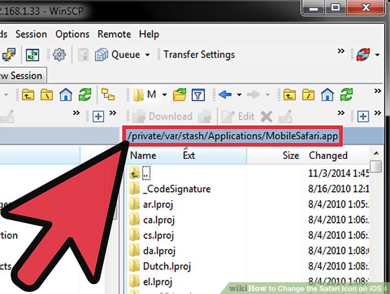
Task: Select the parent directory '..' entry
Action: coord(140,173)
